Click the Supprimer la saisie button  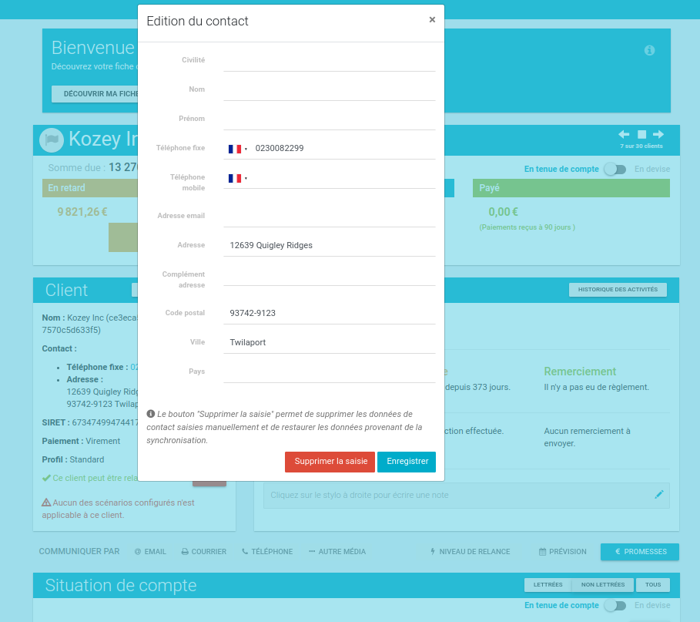(x=330, y=462)
